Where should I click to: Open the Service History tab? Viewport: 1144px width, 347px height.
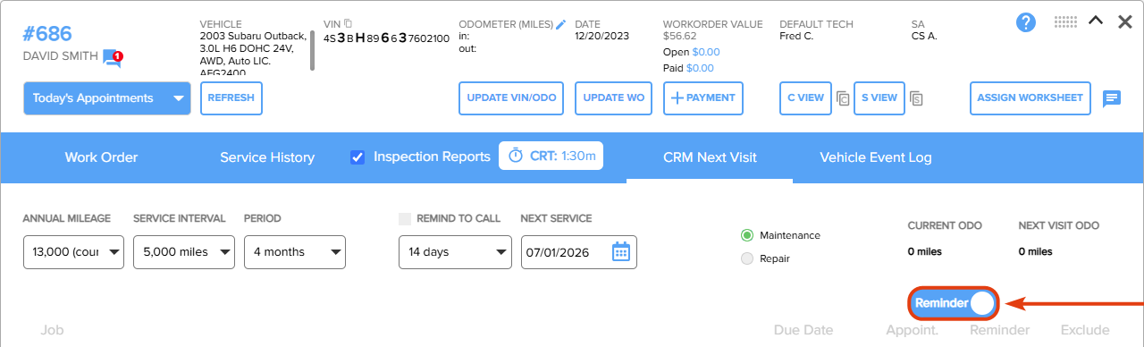pyautogui.click(x=267, y=157)
